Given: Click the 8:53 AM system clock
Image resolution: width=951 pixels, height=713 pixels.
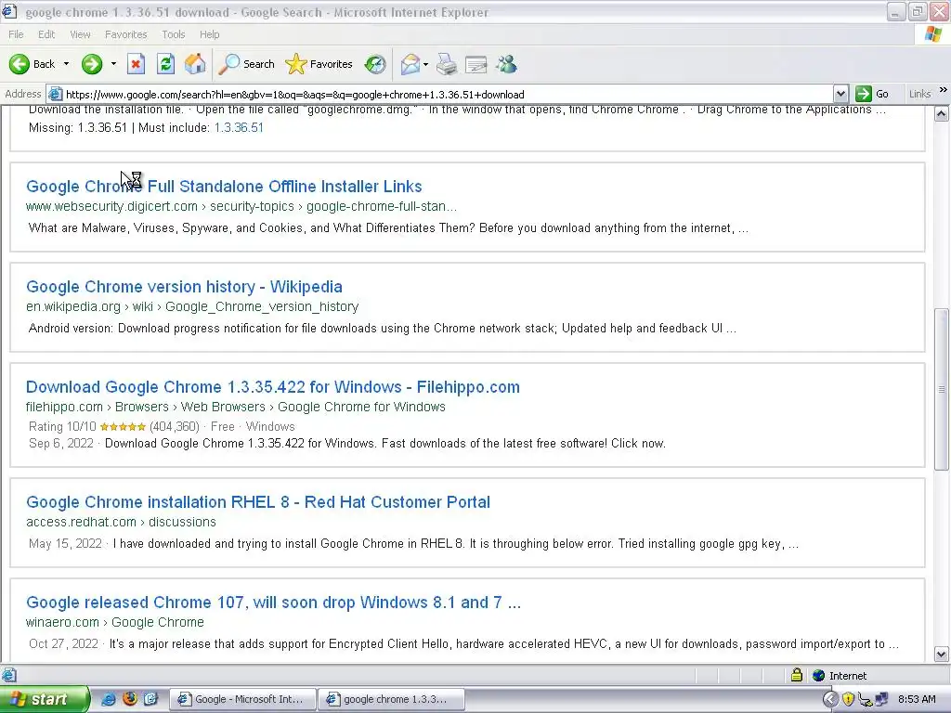Looking at the screenshot, I should click(x=917, y=699).
